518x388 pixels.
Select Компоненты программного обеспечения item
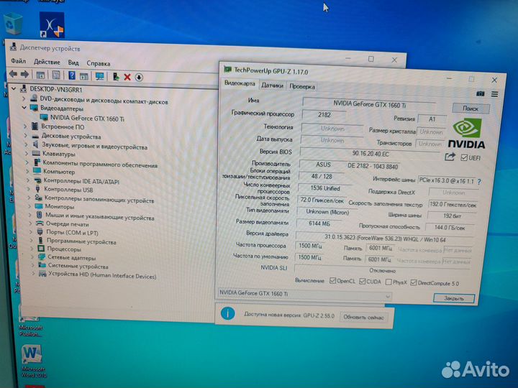[x=100, y=165]
